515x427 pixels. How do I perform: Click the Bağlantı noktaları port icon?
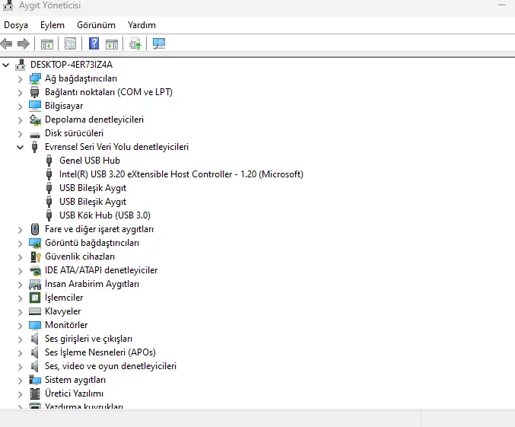[x=34, y=92]
